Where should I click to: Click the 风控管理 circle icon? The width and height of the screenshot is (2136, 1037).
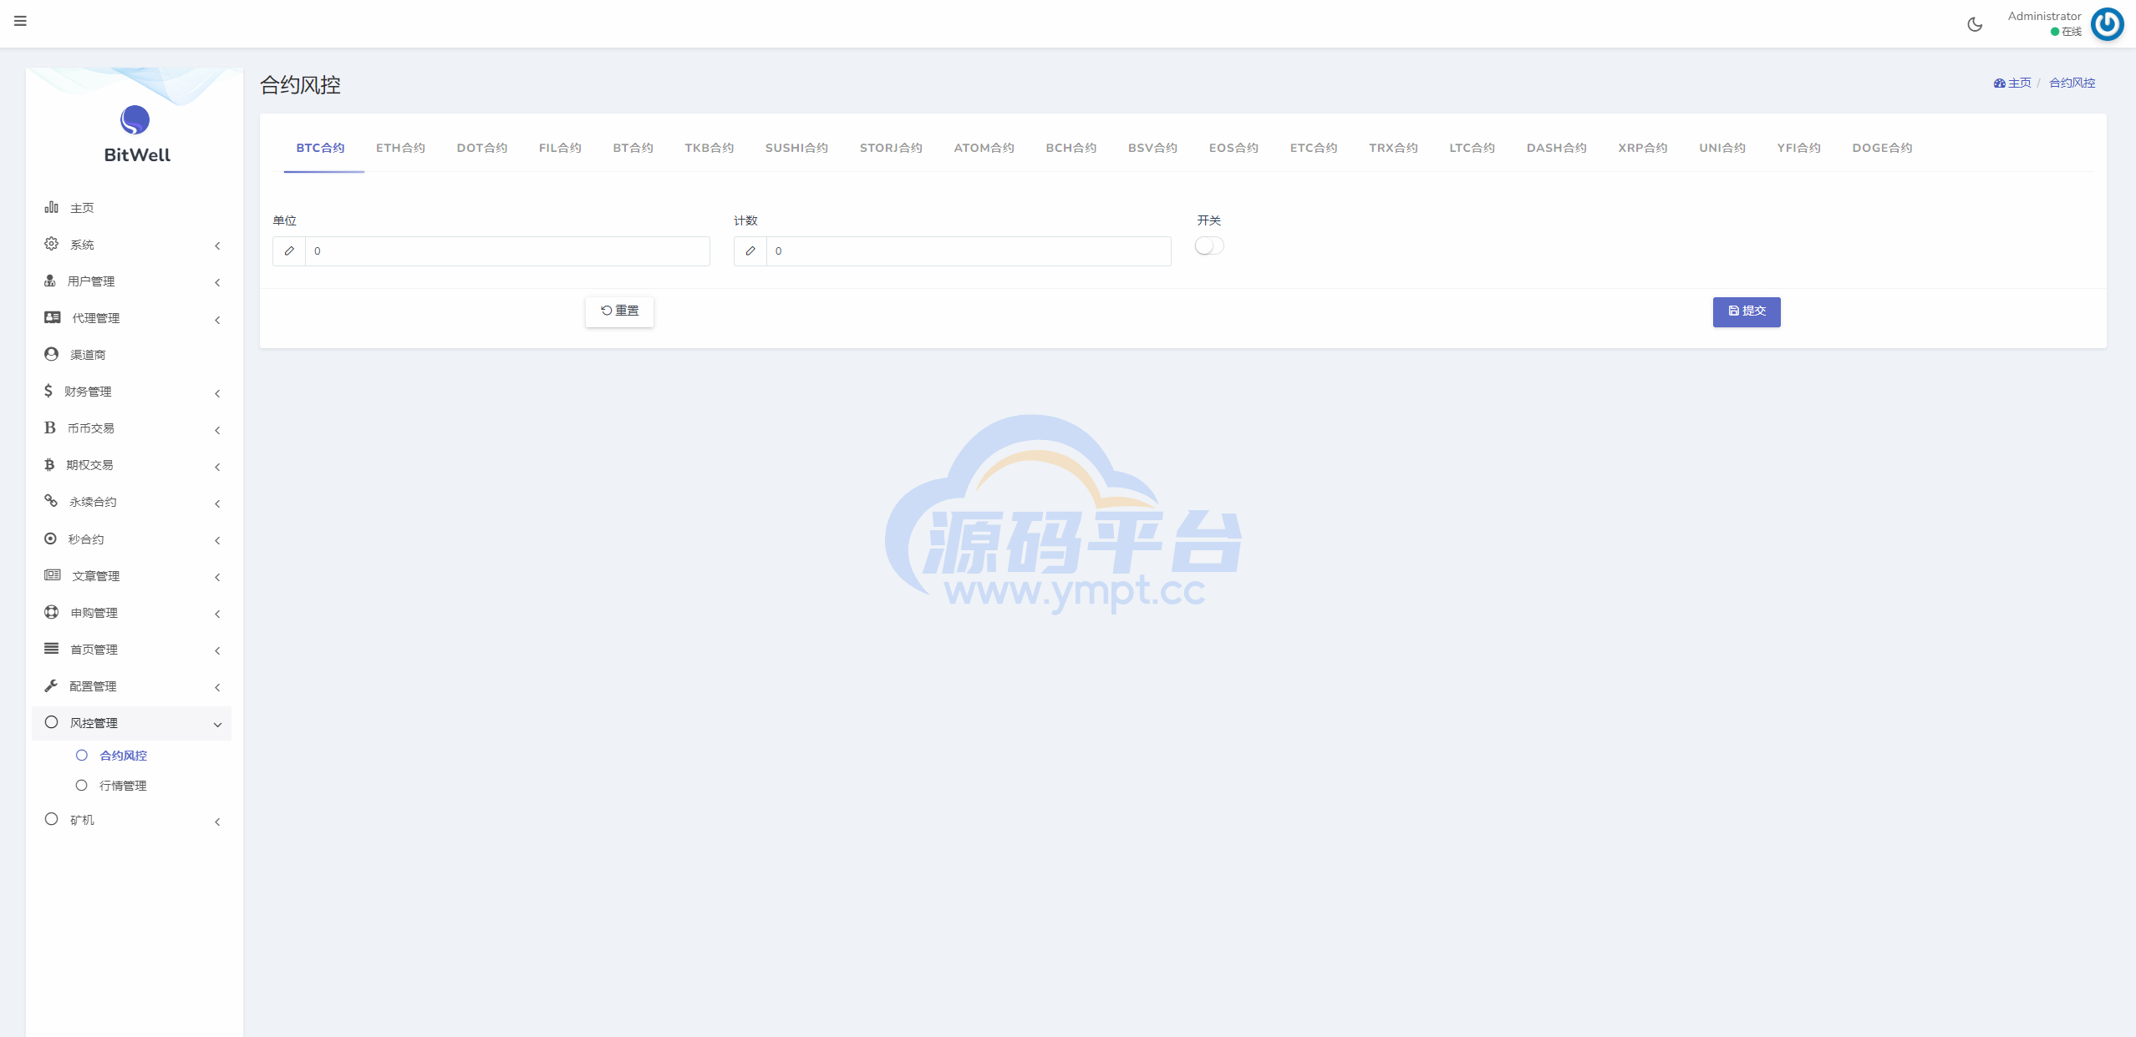pos(51,722)
